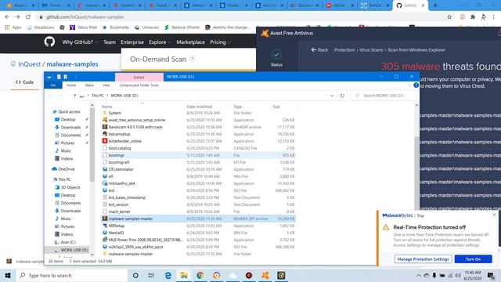The image size is (501, 282).
Task: Open 3D Objects in navigation pane
Action: tap(70, 187)
